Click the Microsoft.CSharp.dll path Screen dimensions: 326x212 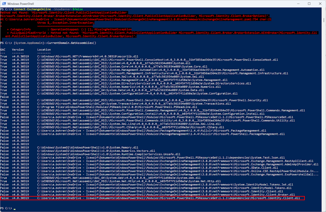tap(131, 127)
